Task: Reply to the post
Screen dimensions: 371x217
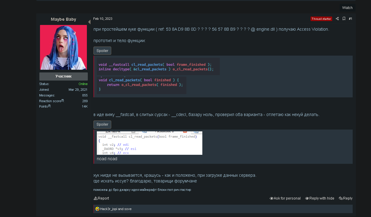Action: pyautogui.click(x=345, y=198)
